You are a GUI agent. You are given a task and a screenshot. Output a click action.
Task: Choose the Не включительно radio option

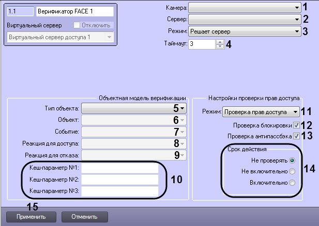pyautogui.click(x=293, y=171)
